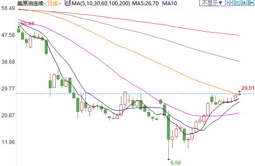This screenshot has height=166, width=255.
Task: Click the exit arrow icon at far right
Action: coord(251,3)
